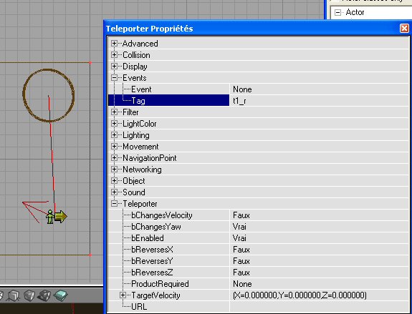Select the Actor class in browser tree

(x=355, y=12)
